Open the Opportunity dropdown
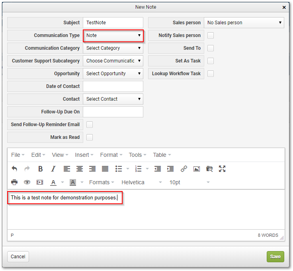The width and height of the screenshot is (293, 271). point(113,73)
